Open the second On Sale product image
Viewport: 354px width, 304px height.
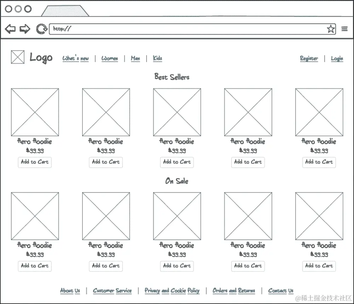click(106, 216)
